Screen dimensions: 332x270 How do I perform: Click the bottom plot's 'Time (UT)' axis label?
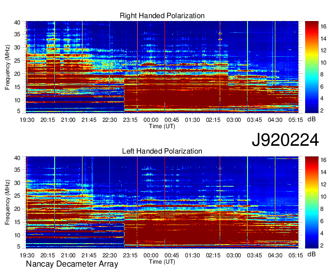[x=162, y=262]
